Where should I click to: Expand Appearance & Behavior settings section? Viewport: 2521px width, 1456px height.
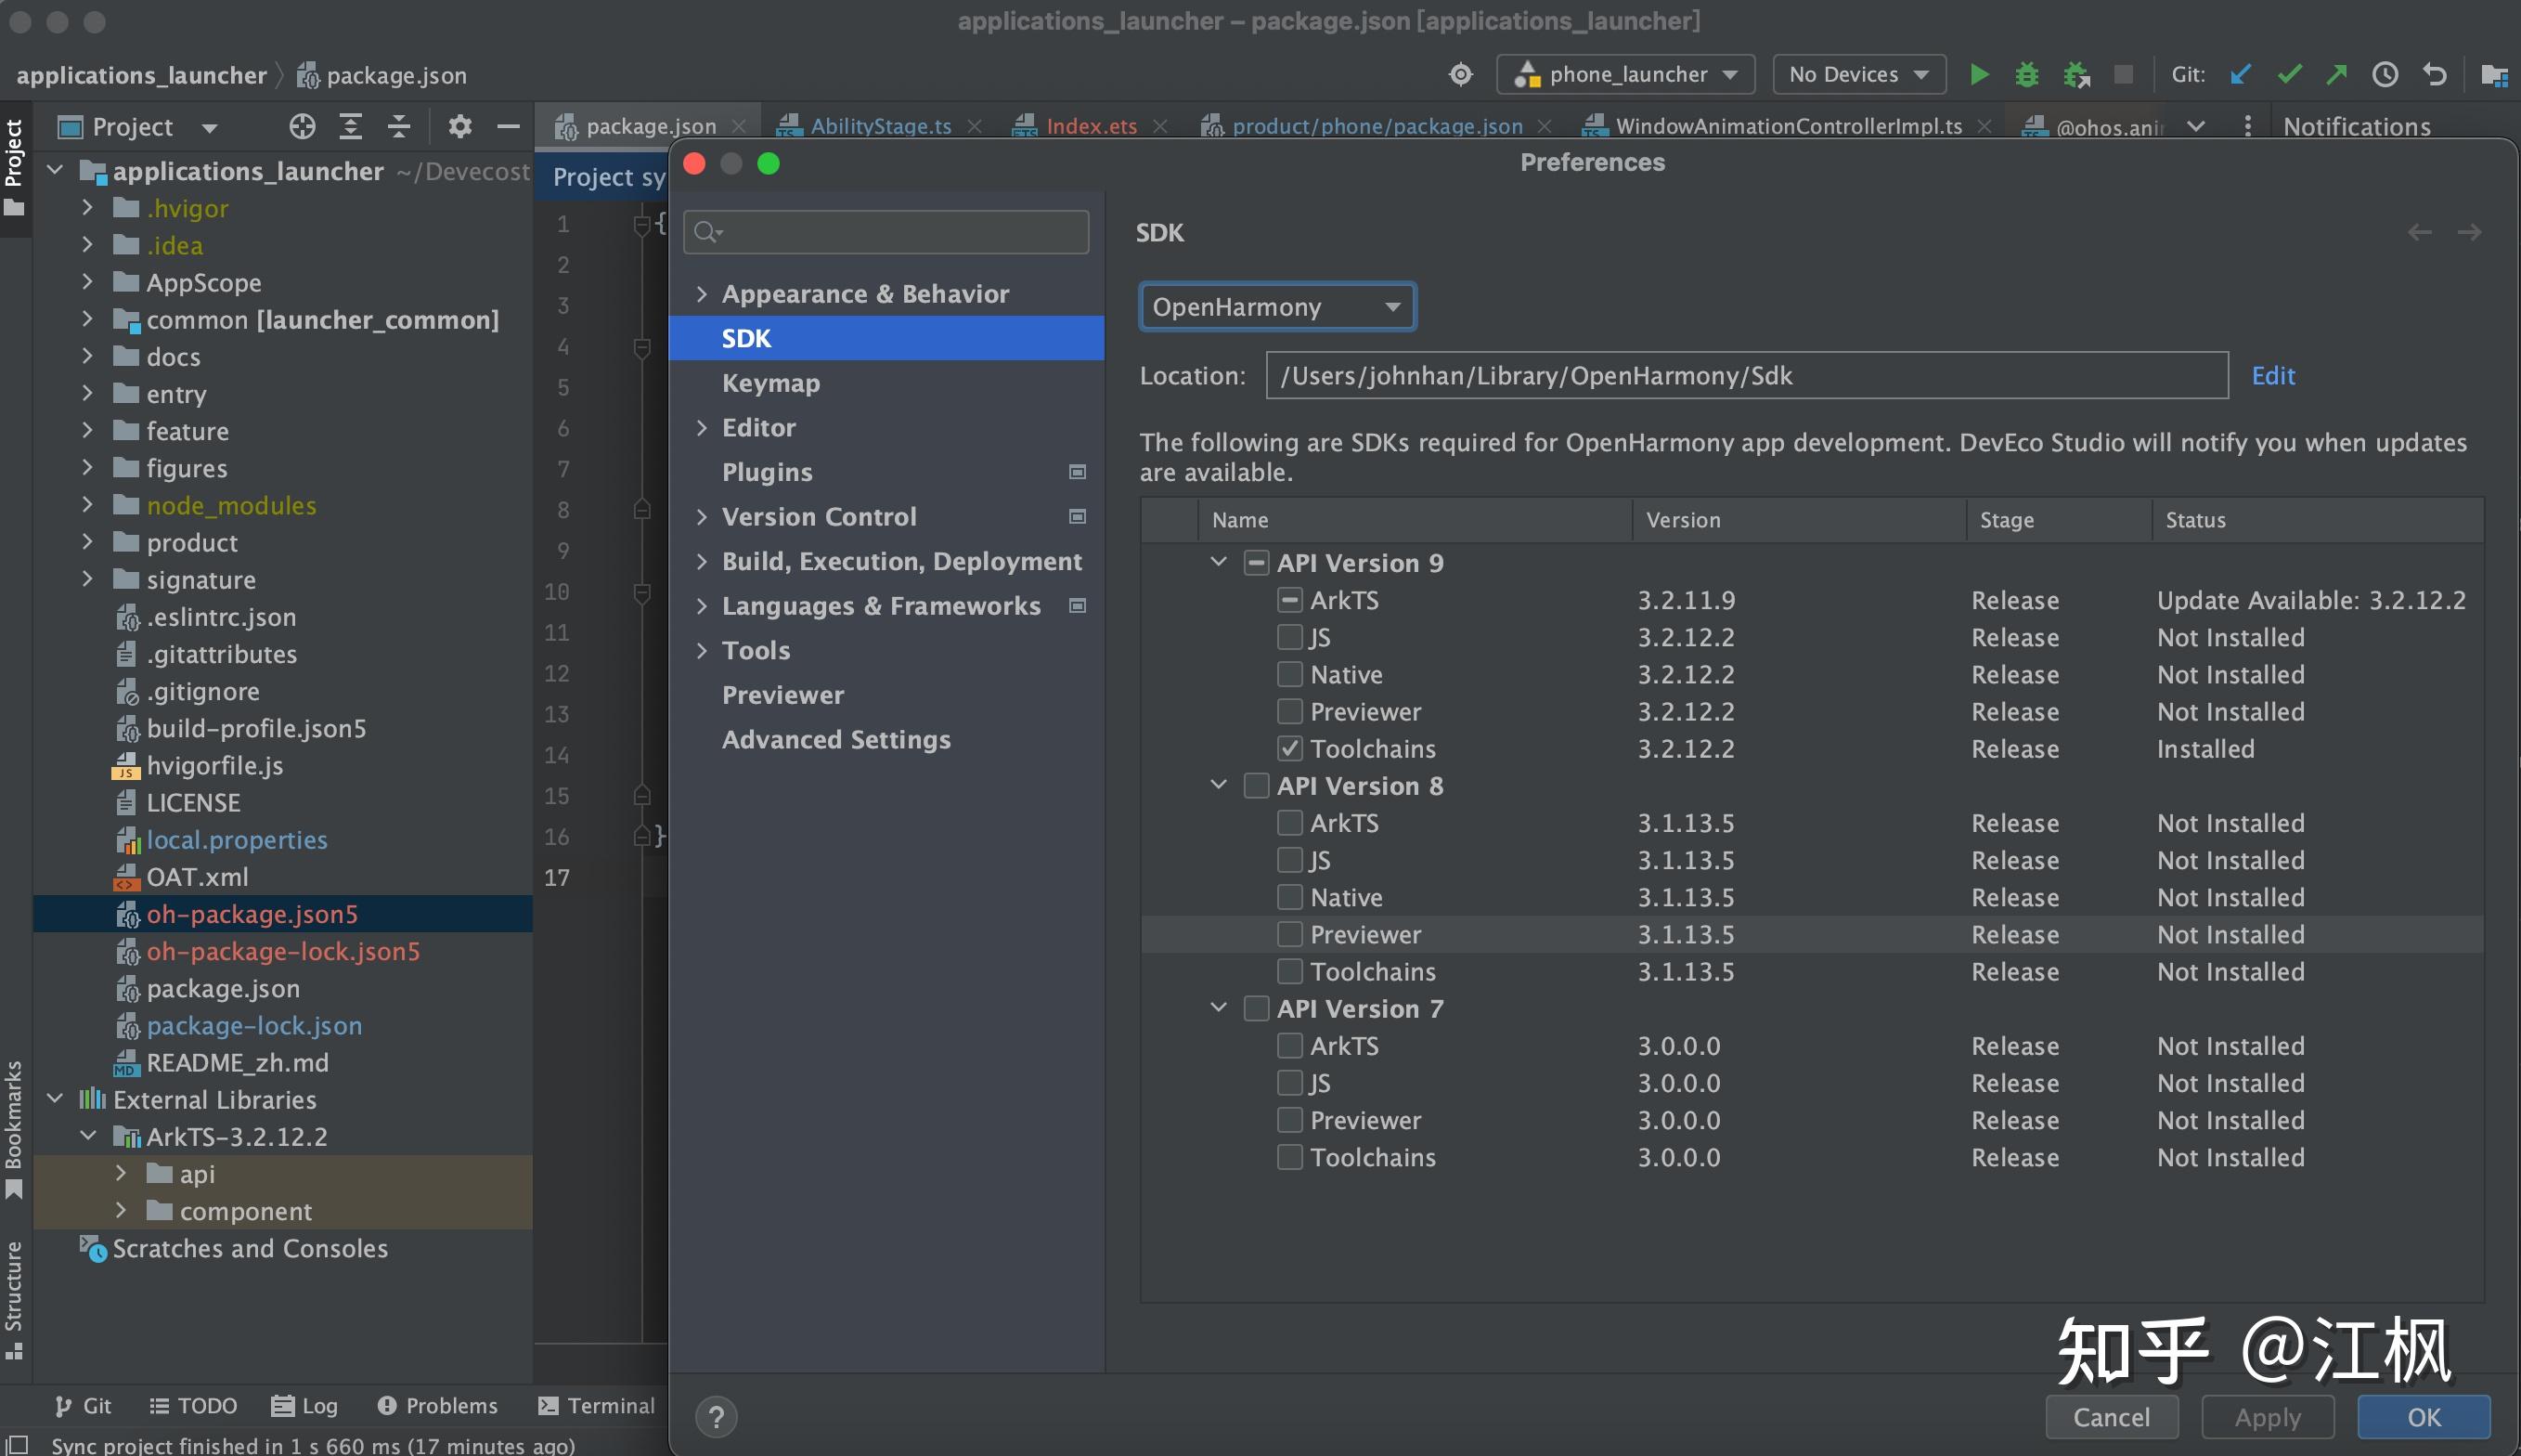pos(702,294)
